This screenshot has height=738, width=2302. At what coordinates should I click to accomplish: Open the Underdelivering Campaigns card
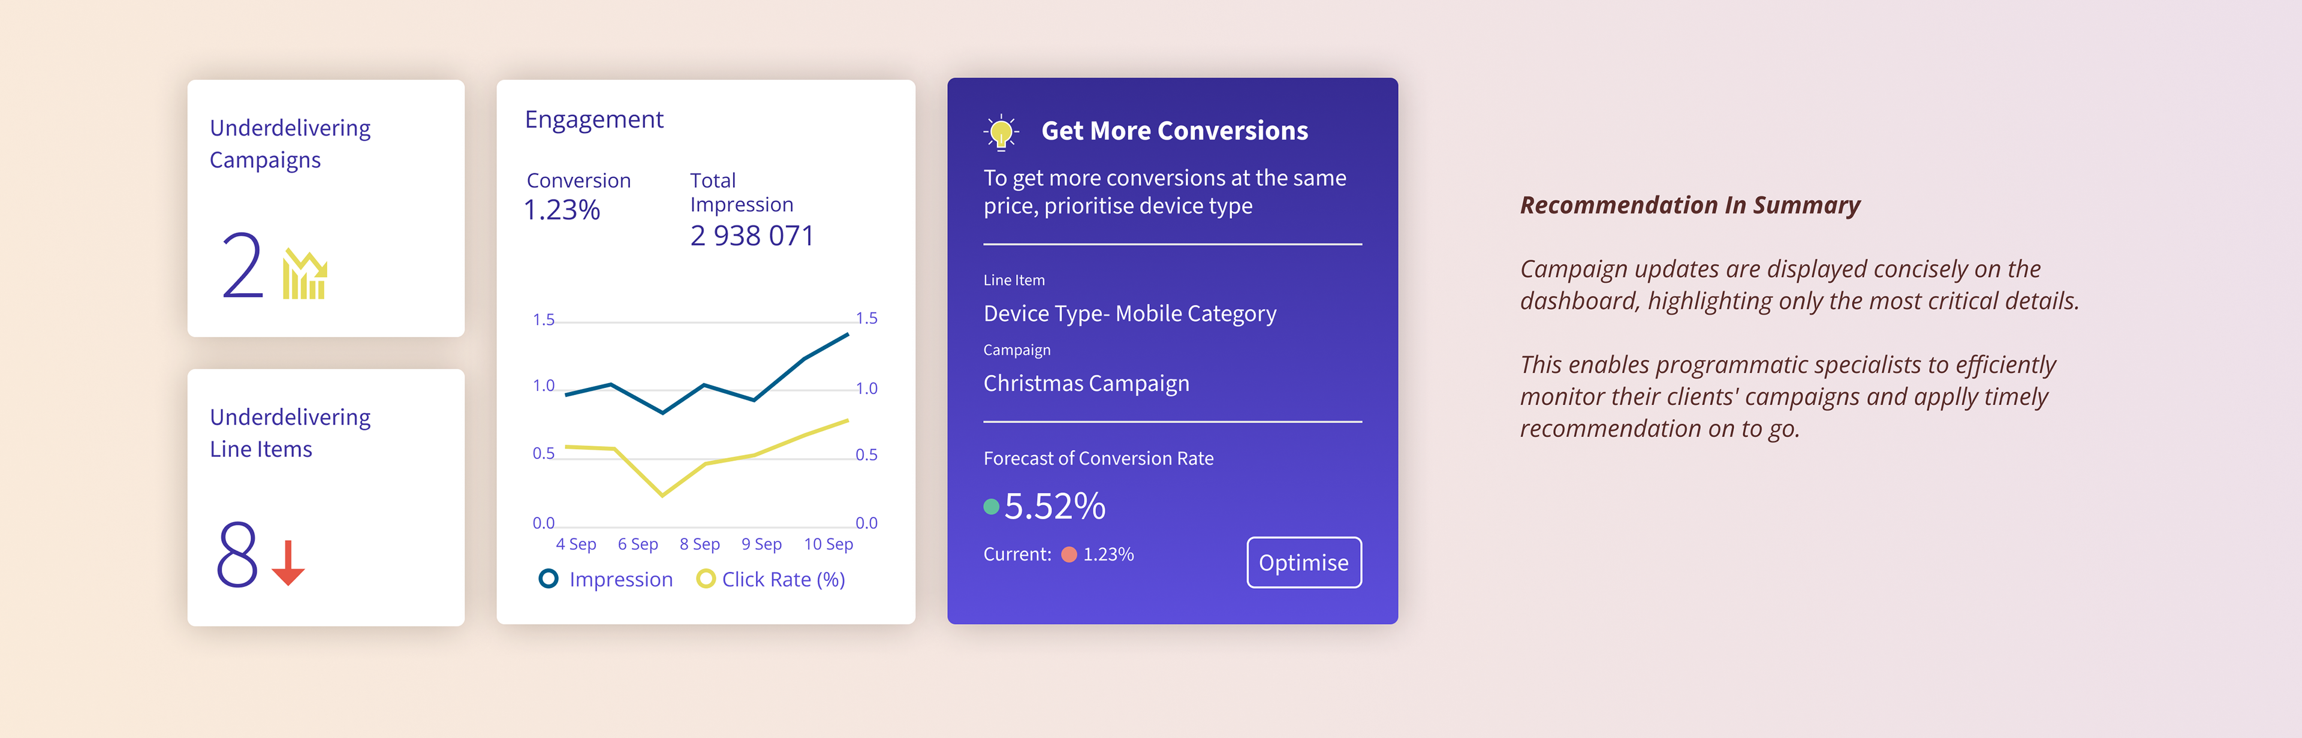326,208
